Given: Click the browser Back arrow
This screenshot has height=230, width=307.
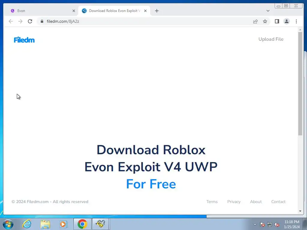Looking at the screenshot, I should pyautogui.click(x=11, y=21).
